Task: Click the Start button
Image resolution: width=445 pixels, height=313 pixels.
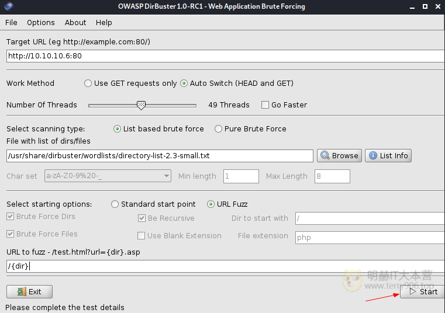Action: [422, 292]
